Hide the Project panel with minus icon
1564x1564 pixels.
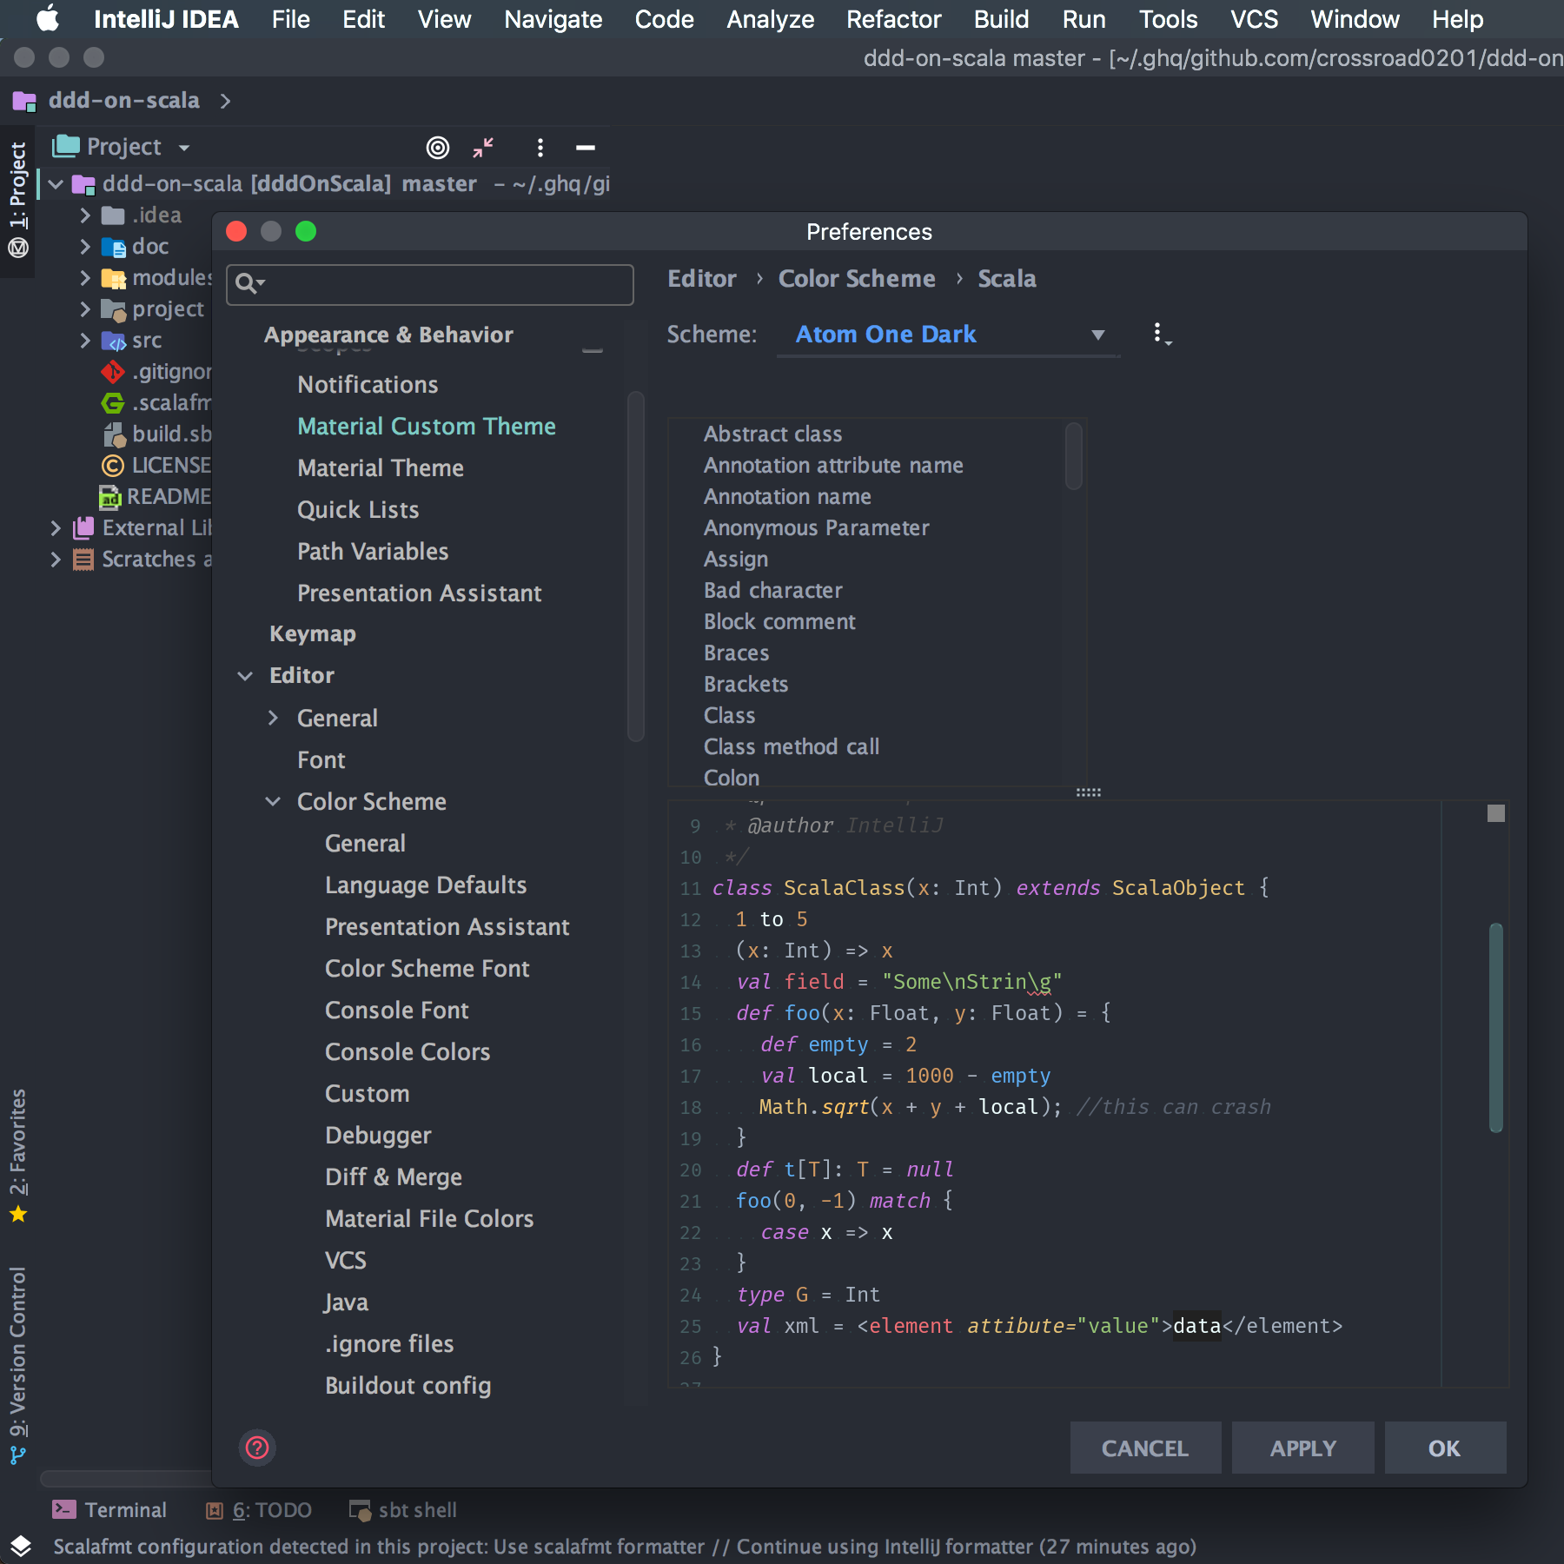pyautogui.click(x=586, y=148)
